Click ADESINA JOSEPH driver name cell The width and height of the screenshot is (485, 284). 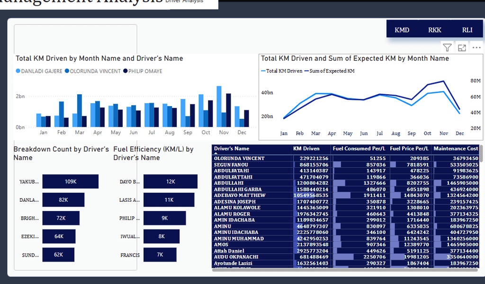tap(235, 202)
